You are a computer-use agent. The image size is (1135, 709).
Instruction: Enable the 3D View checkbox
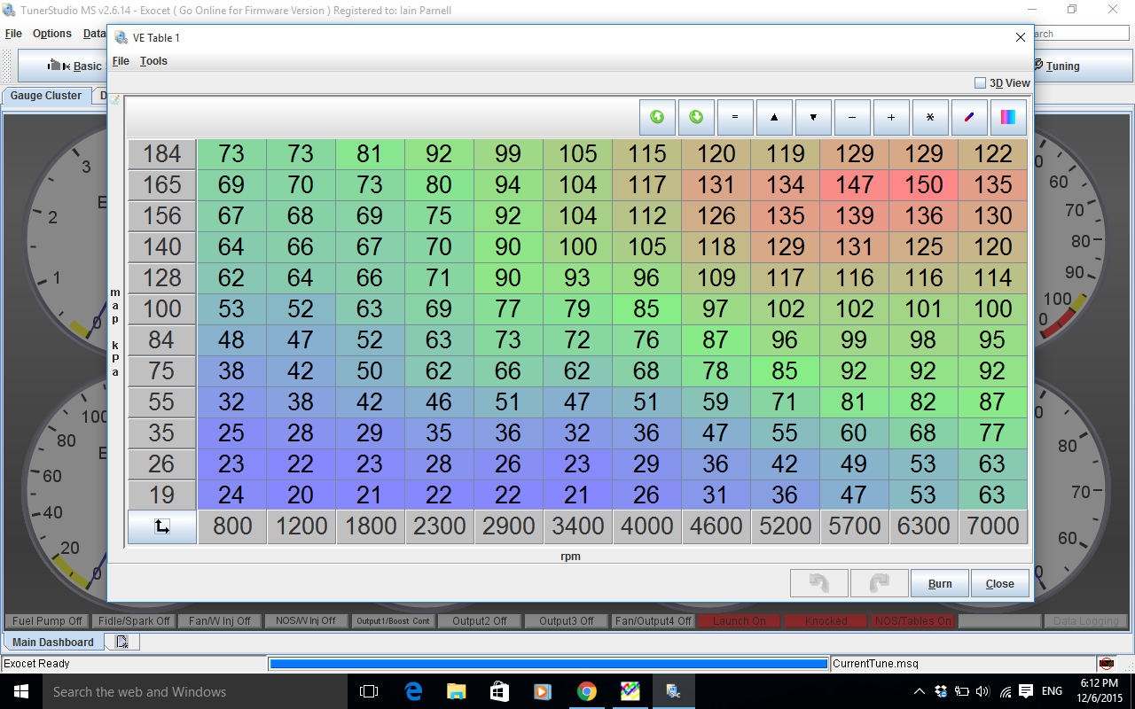(x=980, y=82)
